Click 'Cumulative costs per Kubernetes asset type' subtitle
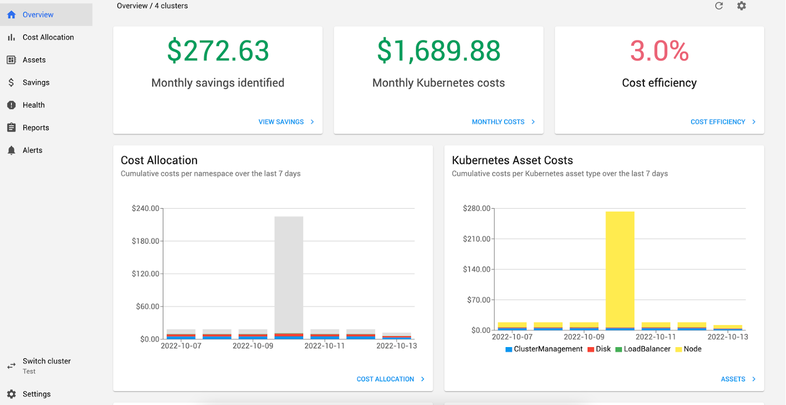The image size is (786, 405). tap(560, 174)
